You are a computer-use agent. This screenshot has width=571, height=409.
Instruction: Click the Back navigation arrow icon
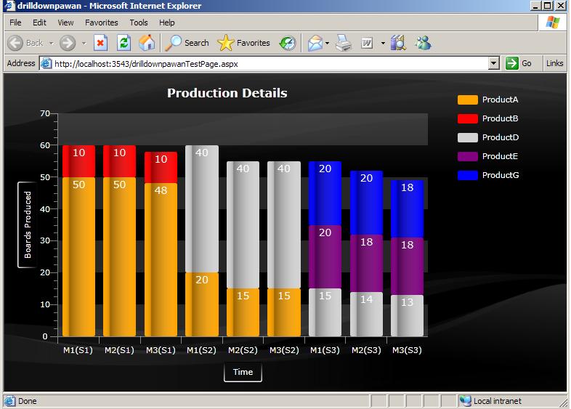[15, 43]
